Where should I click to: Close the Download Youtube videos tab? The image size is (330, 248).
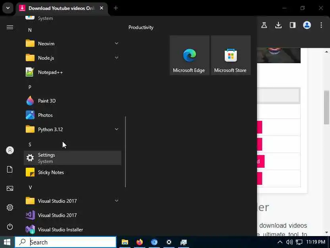pyautogui.click(x=102, y=8)
